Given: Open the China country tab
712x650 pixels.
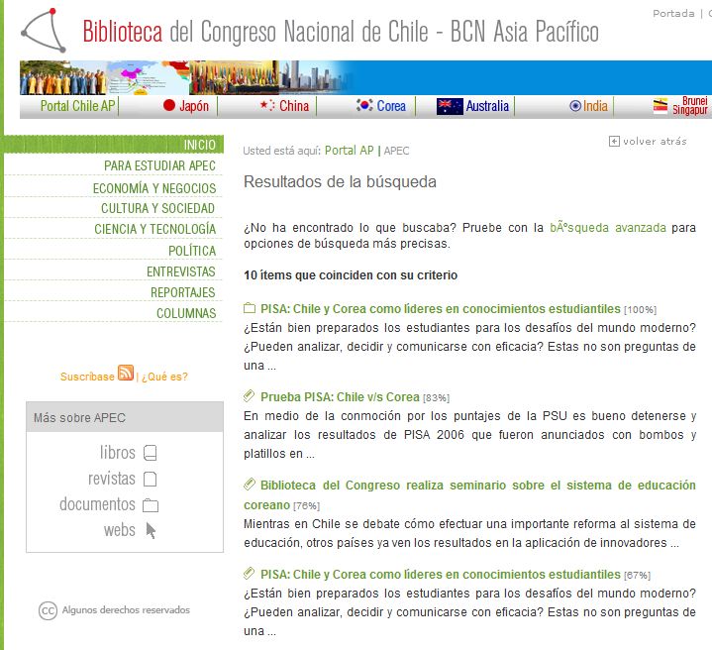Looking at the screenshot, I should point(294,105).
